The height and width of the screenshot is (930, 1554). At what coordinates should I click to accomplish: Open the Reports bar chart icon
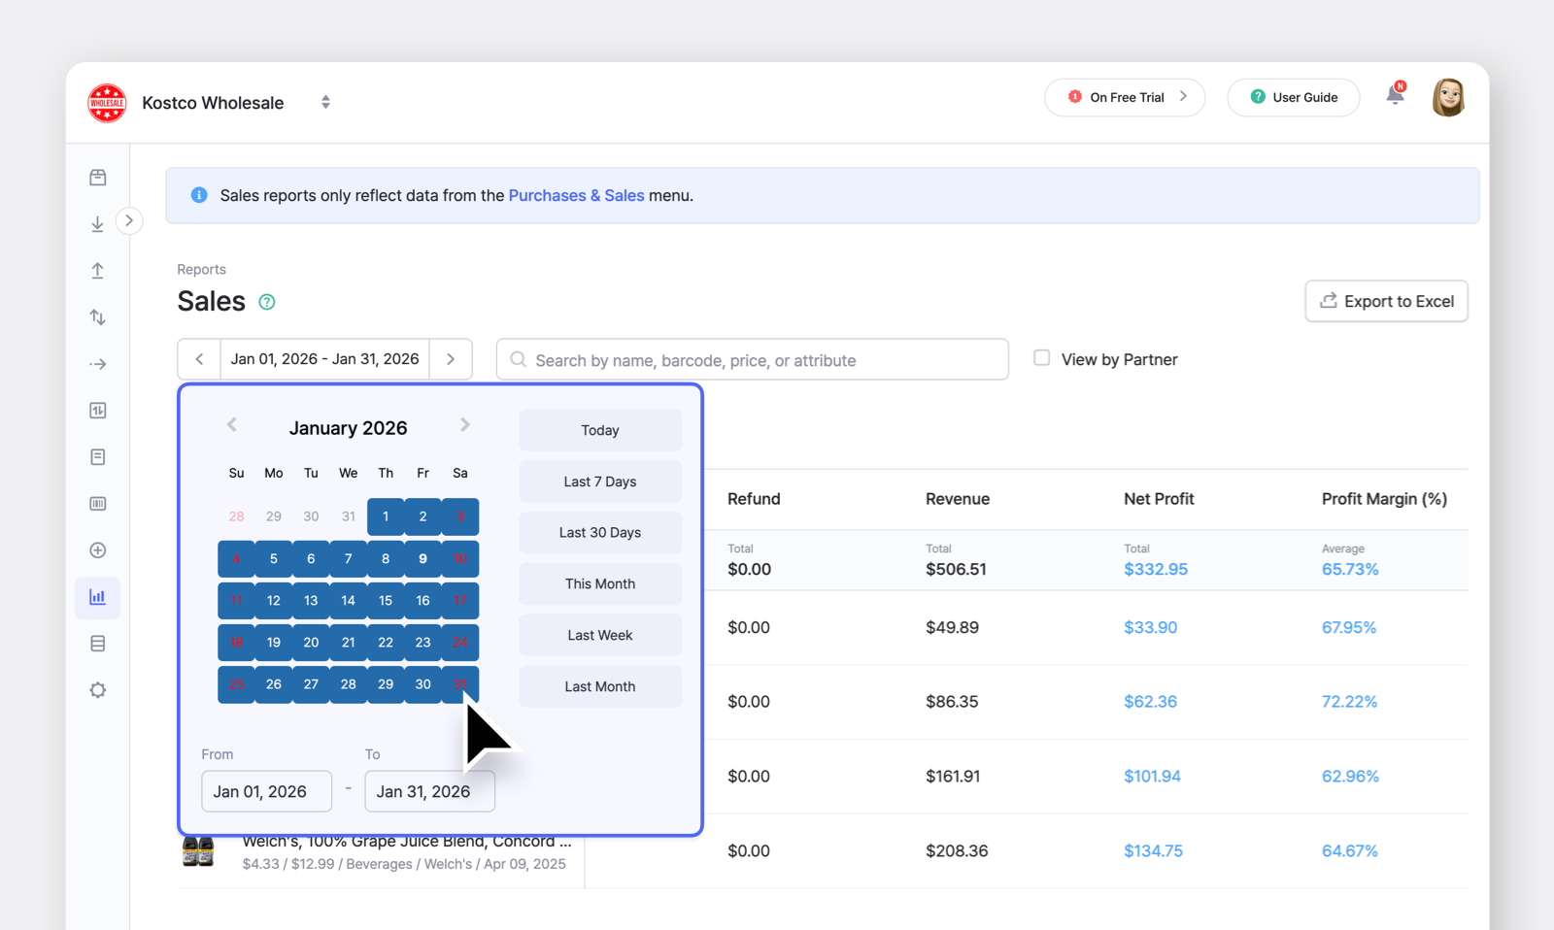97,598
